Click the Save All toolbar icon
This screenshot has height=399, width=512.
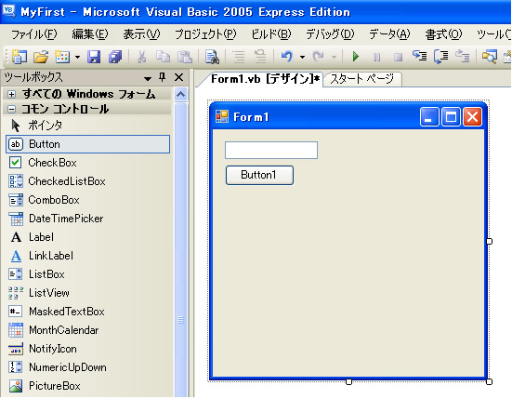click(x=115, y=57)
